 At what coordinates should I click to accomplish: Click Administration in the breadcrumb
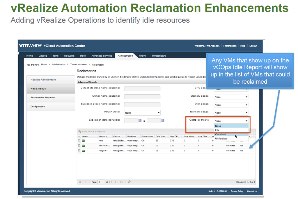(x=58, y=64)
